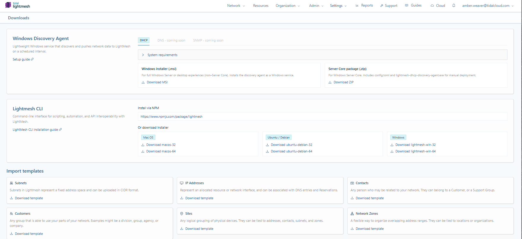Click the download icon for lightmesh-win-32
The image size is (522, 239).
pos(392,145)
